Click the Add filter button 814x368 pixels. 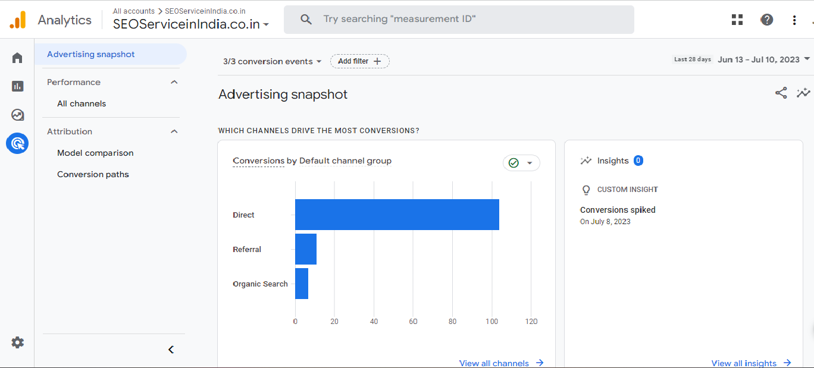359,61
